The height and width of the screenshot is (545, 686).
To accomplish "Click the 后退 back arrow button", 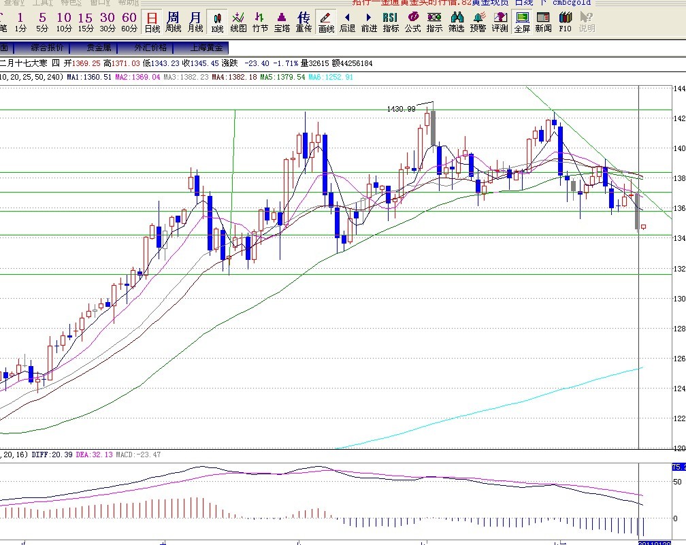I will [347, 22].
